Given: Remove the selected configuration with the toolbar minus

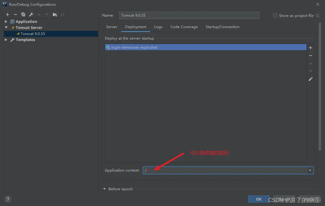Looking at the screenshot, I should click(x=15, y=14).
